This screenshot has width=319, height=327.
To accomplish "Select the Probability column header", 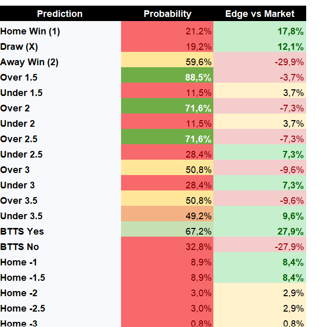I will [167, 13].
